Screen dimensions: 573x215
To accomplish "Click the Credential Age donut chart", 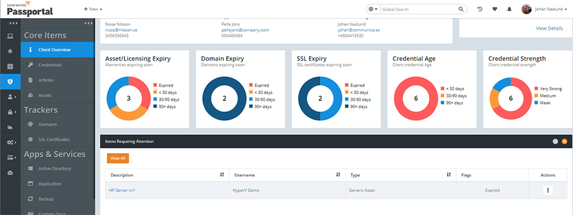I will (416, 98).
